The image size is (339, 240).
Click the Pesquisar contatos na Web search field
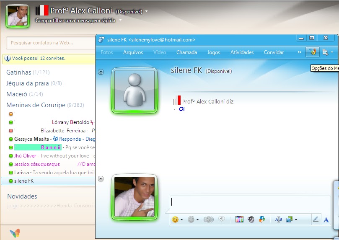click(x=51, y=43)
